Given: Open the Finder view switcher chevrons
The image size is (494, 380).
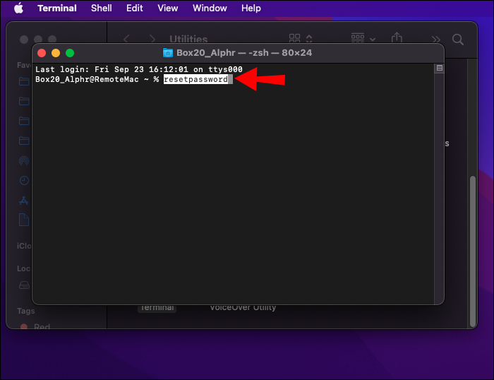Looking at the screenshot, I should click(x=309, y=38).
